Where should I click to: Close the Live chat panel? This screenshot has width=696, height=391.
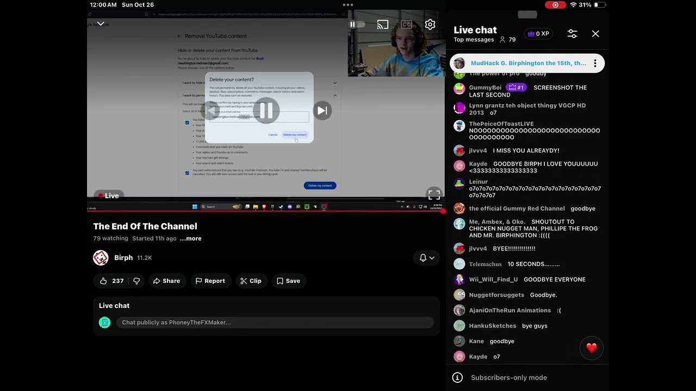(x=595, y=34)
